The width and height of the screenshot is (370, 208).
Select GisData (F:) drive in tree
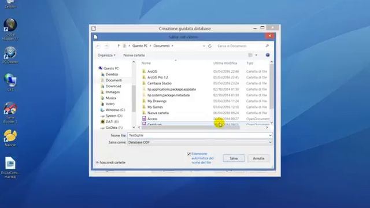(x=114, y=128)
